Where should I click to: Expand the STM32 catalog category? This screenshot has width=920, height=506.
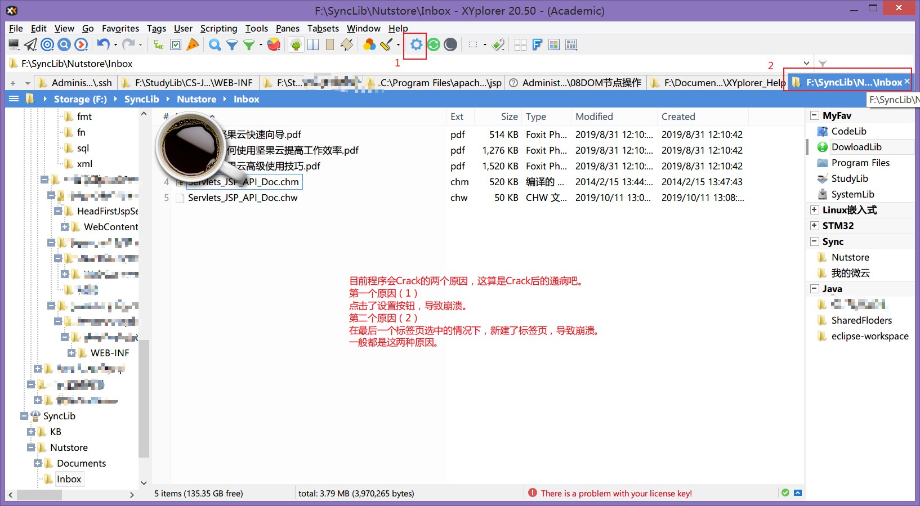tap(814, 226)
